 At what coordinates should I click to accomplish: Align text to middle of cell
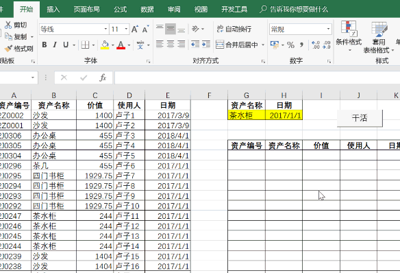[x=171, y=29]
